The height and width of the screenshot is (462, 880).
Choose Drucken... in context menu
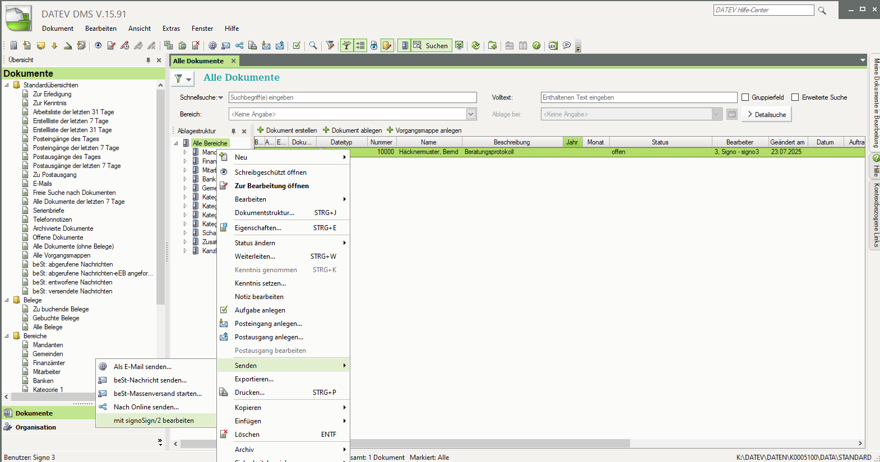284,393
